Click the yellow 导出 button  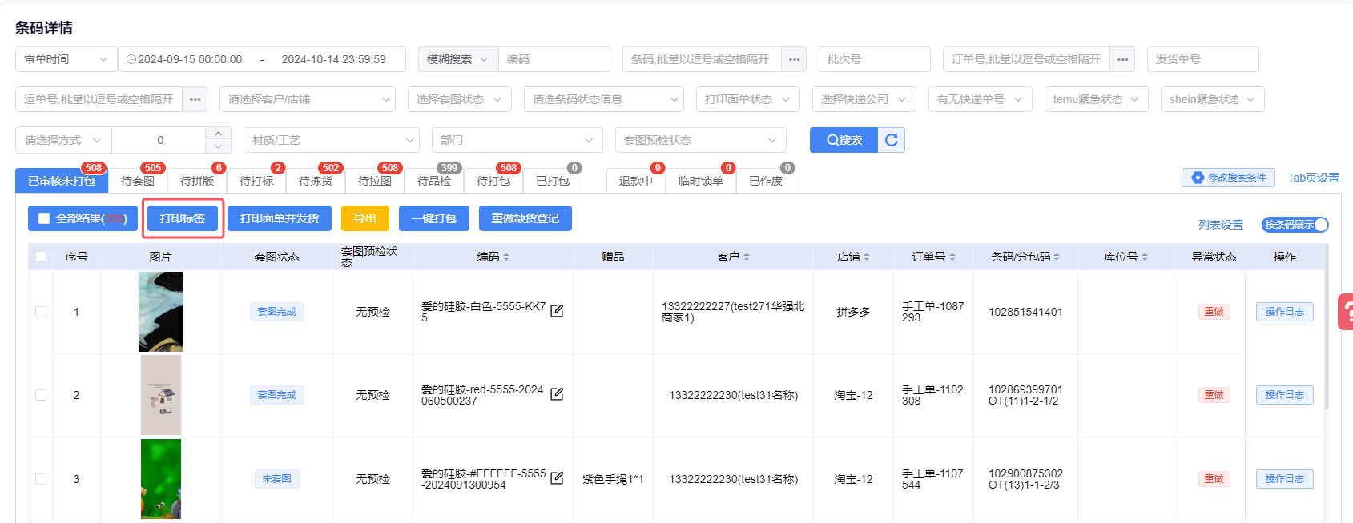(x=364, y=218)
